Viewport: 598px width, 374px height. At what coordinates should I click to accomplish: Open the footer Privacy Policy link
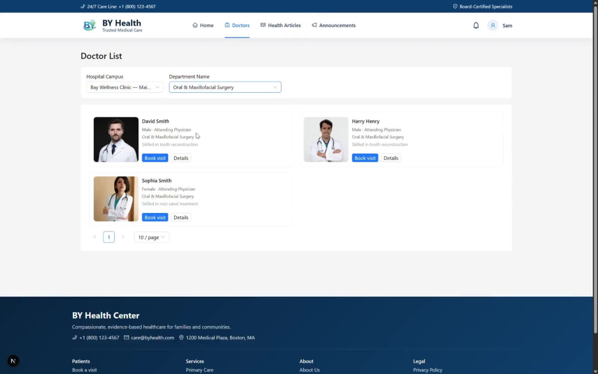click(x=428, y=370)
